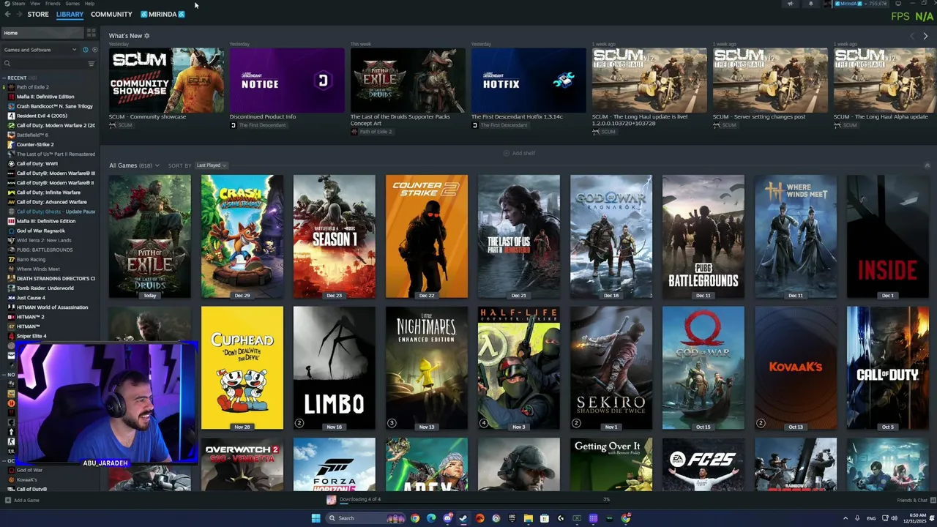Viewport: 937px width, 527px height.
Task: Open the KovaaK's game cover
Action: click(796, 368)
